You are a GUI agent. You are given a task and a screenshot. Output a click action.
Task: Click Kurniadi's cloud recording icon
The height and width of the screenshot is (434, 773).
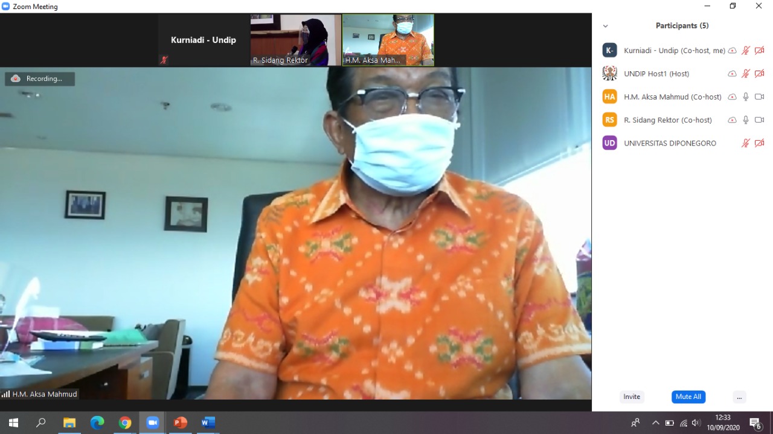pos(732,51)
